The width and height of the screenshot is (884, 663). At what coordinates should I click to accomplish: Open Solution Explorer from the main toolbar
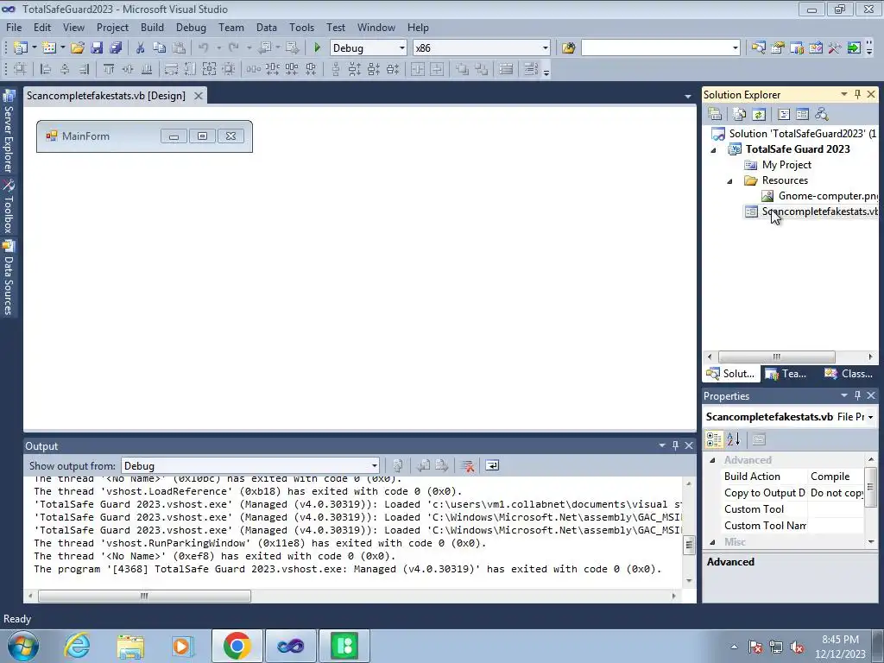click(x=758, y=48)
